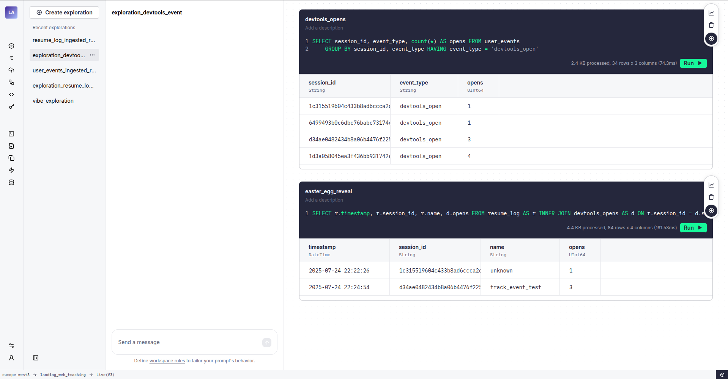Select the code view icon in the sidebar
This screenshot has height=379, width=728.
pyautogui.click(x=11, y=94)
